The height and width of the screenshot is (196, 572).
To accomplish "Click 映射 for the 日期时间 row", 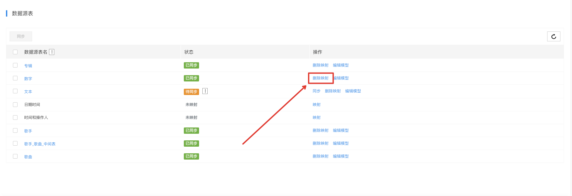I will (x=316, y=104).
